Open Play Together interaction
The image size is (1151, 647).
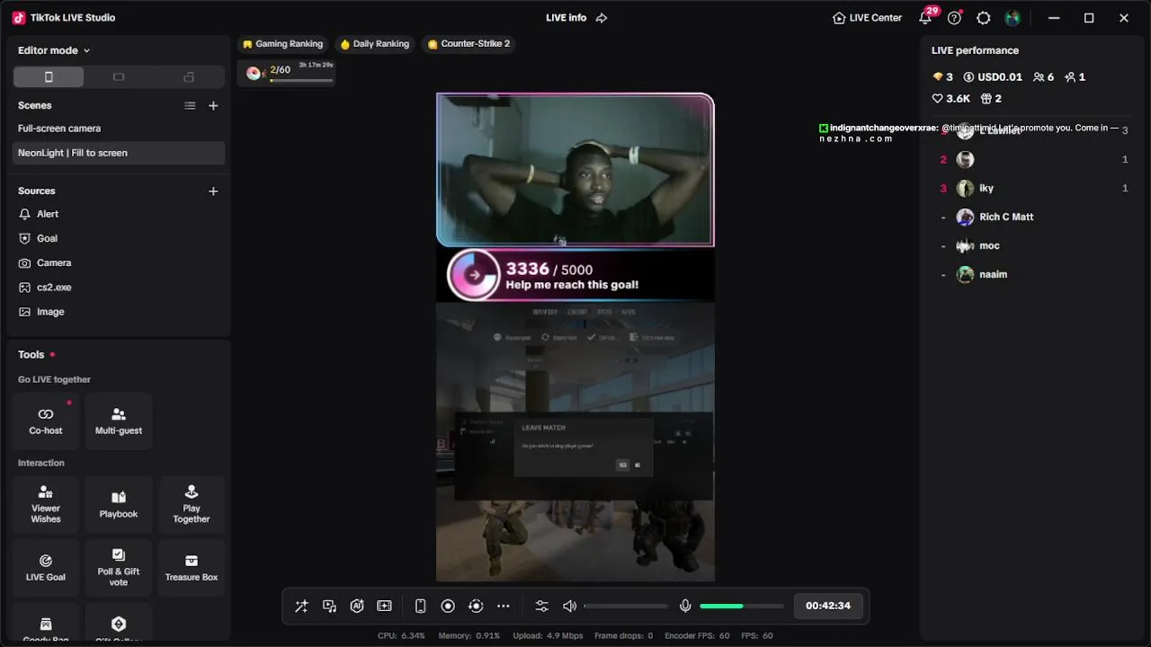click(x=192, y=505)
